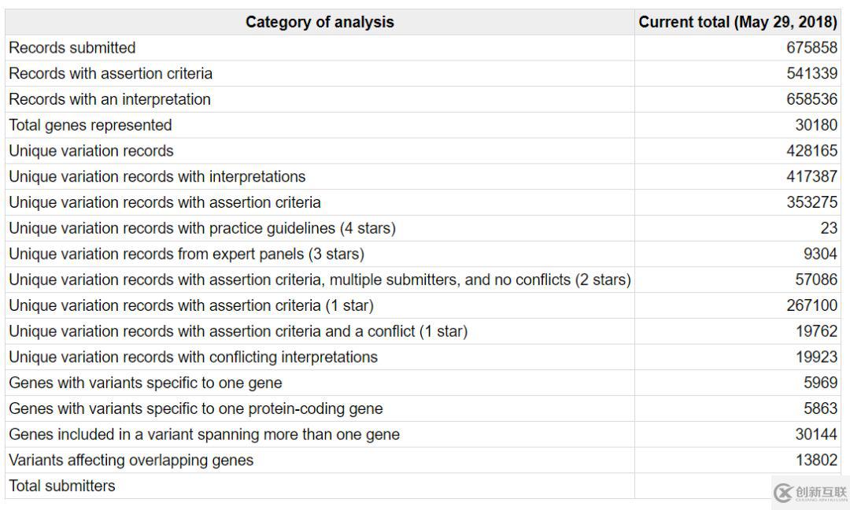
Task: Select the 'Category of analysis' column header
Action: [320, 22]
